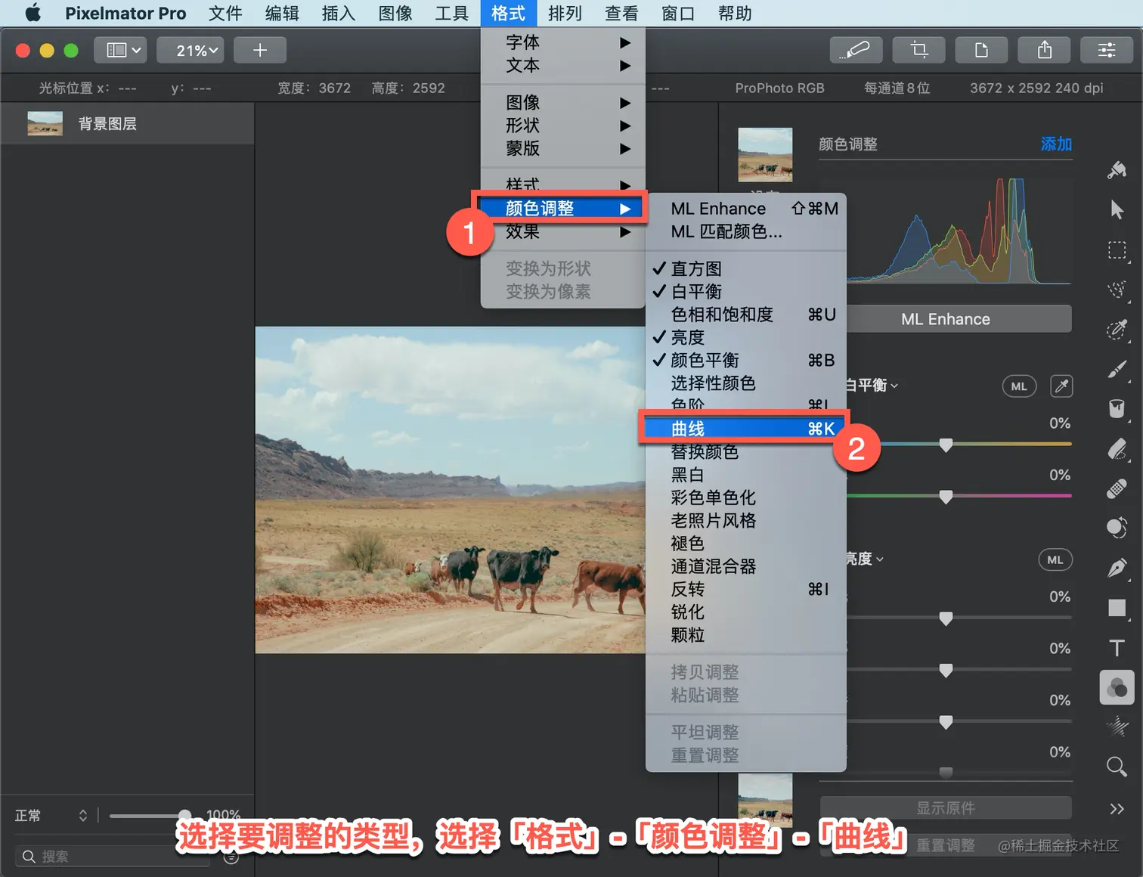The height and width of the screenshot is (877, 1143).
Task: Click the Export document toolbar icon
Action: tap(981, 50)
